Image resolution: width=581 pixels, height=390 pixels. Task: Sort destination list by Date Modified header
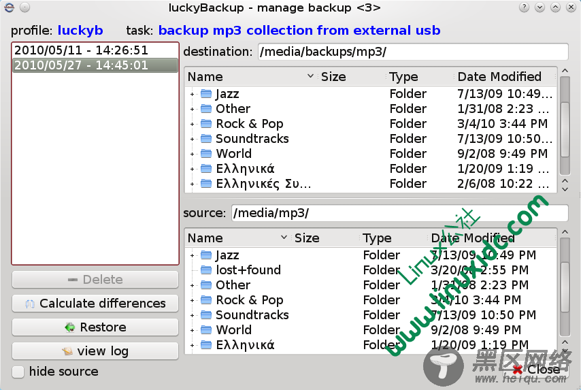tap(505, 77)
